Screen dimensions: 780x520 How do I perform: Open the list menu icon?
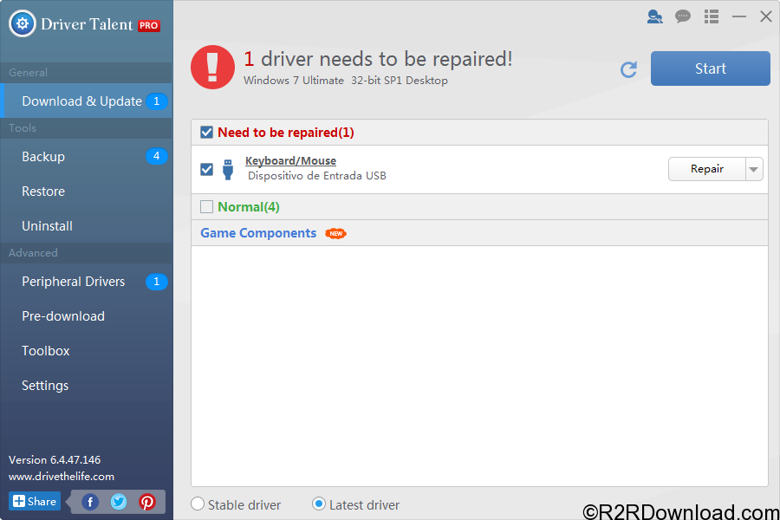(712, 16)
